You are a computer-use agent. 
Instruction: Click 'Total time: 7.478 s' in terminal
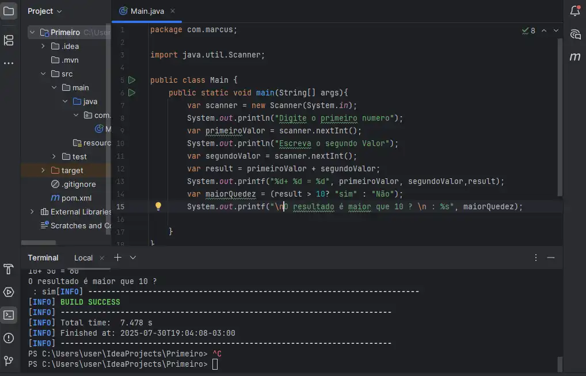tap(106, 323)
